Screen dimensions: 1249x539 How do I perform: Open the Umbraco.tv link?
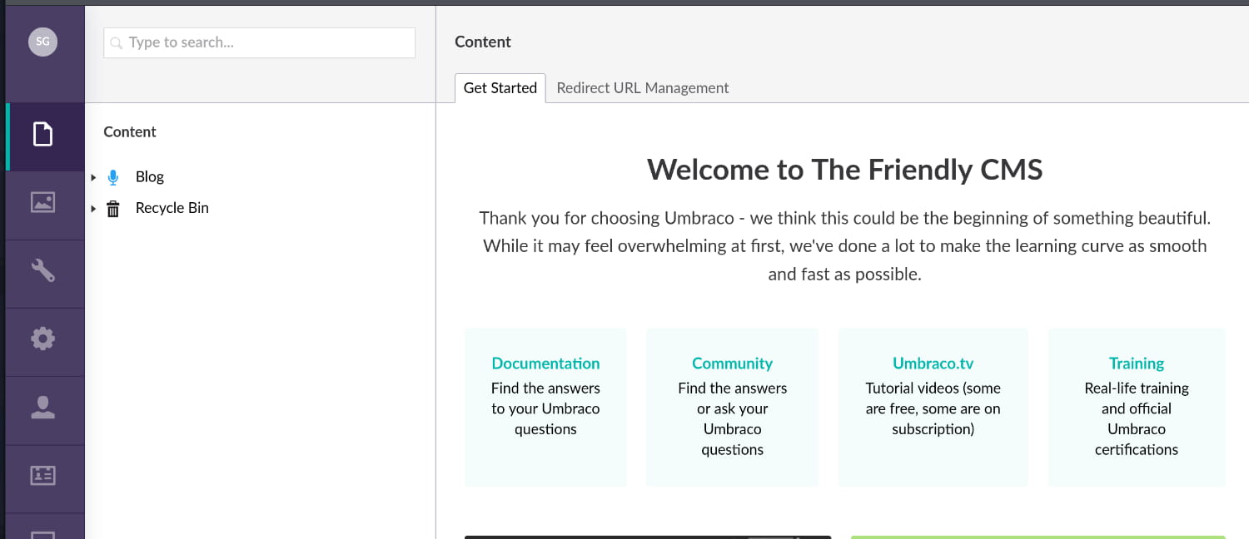(933, 363)
